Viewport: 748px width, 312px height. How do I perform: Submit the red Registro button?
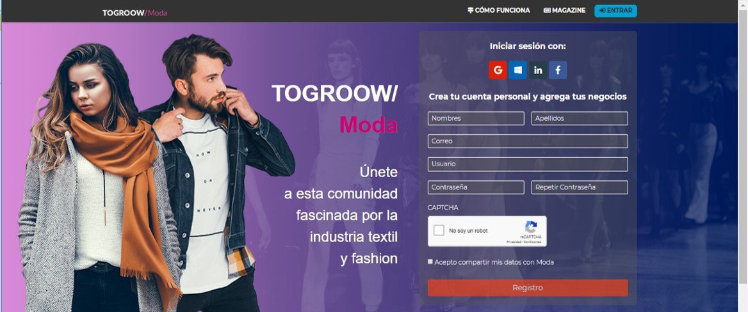pos(528,288)
